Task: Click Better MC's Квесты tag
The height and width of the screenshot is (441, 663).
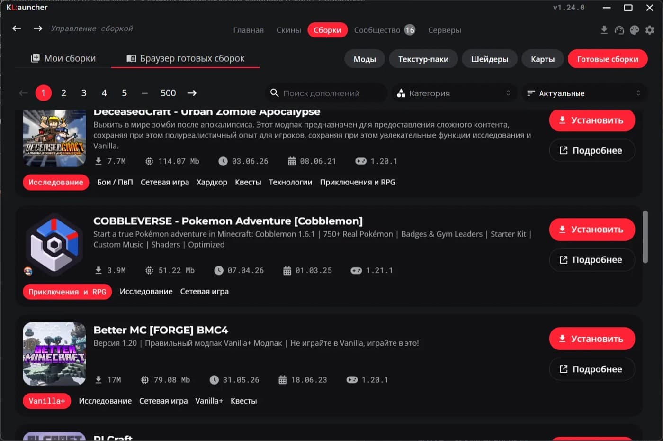Action: pyautogui.click(x=244, y=401)
